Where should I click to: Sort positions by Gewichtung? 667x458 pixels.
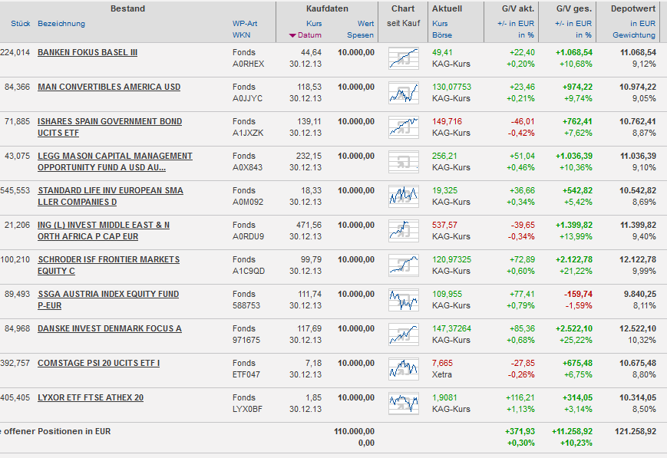point(634,35)
